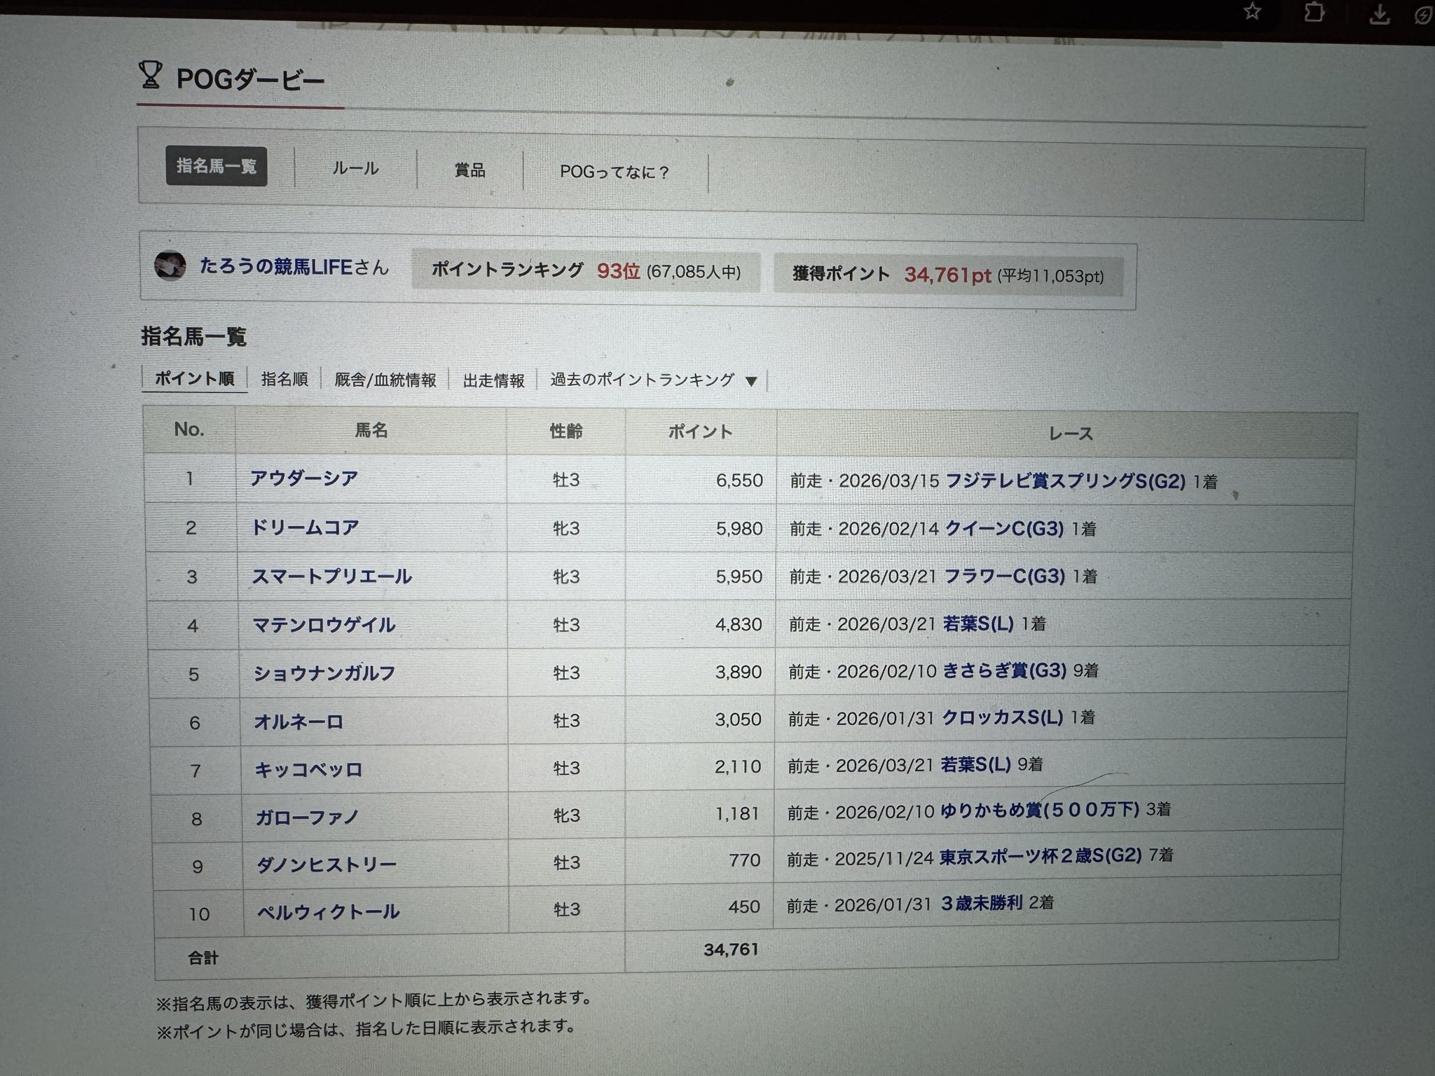This screenshot has height=1076, width=1435.
Task: Click the POGダービー trophy icon
Action: coord(150,76)
